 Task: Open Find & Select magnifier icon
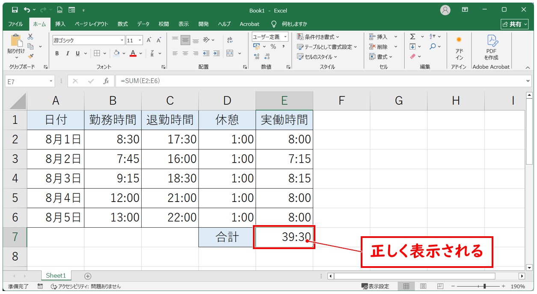click(x=433, y=47)
